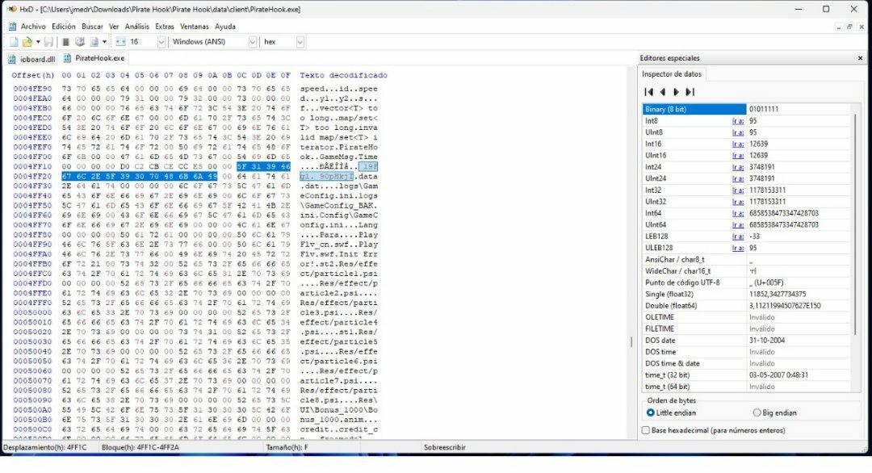This screenshot has width=872, height=473.
Task: Select Little endian byte order
Action: (651, 412)
